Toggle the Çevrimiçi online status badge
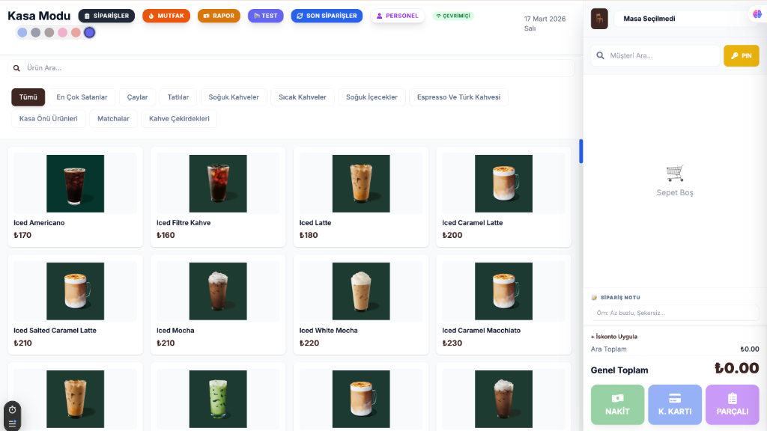The height and width of the screenshot is (431, 767). [x=452, y=16]
